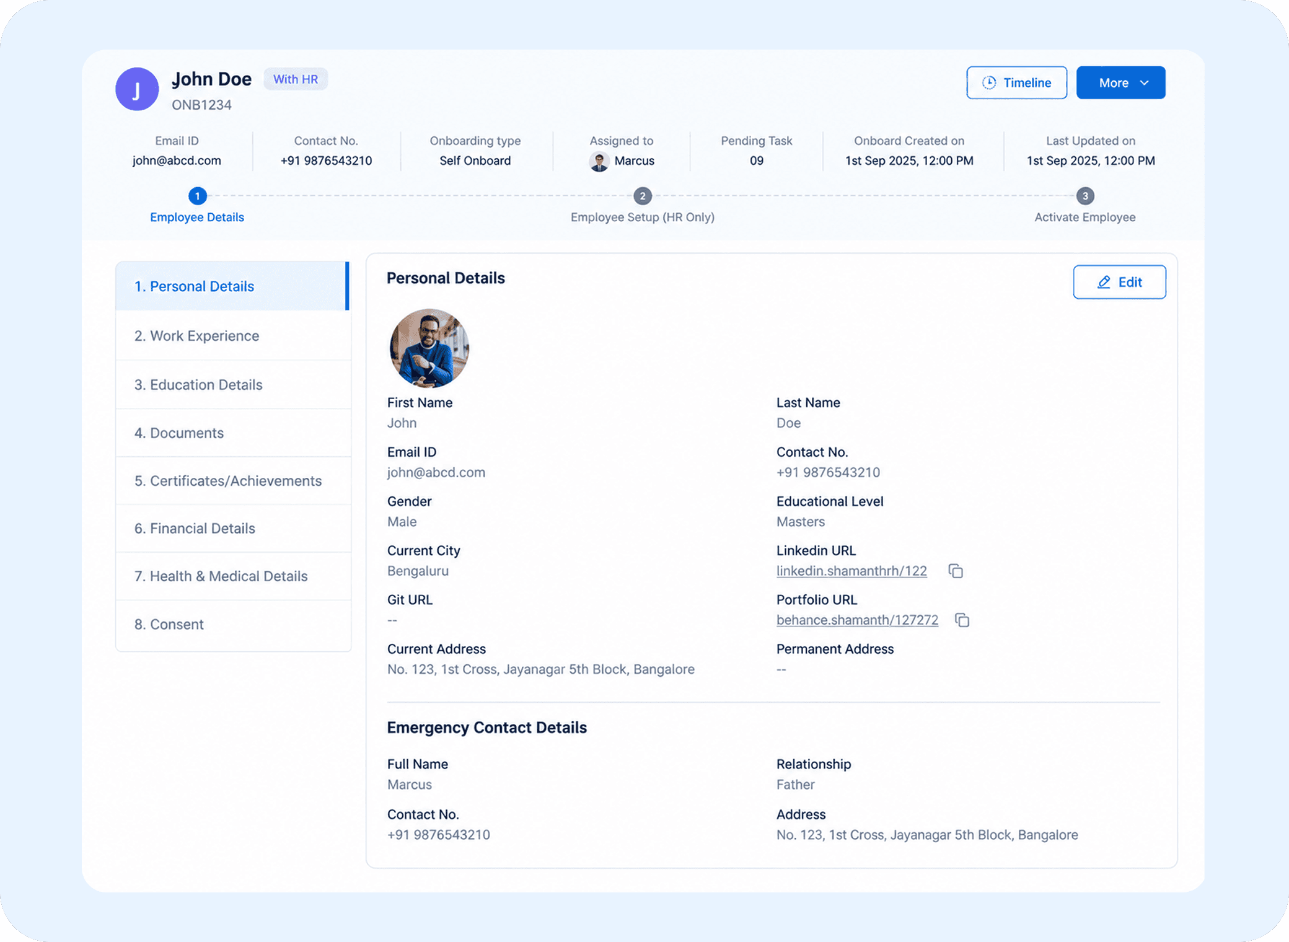This screenshot has width=1289, height=942.
Task: Click the clock icon on the Timeline button
Action: 989,82
